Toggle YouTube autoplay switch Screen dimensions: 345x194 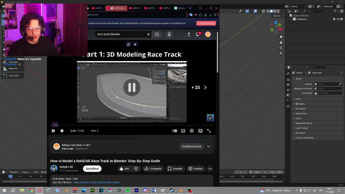coord(175,131)
